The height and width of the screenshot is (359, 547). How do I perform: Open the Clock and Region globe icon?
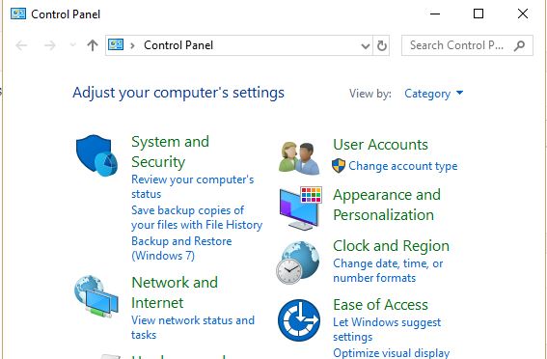click(x=298, y=262)
